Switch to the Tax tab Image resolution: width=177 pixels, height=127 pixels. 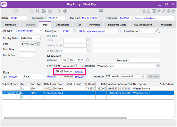coord(79,25)
